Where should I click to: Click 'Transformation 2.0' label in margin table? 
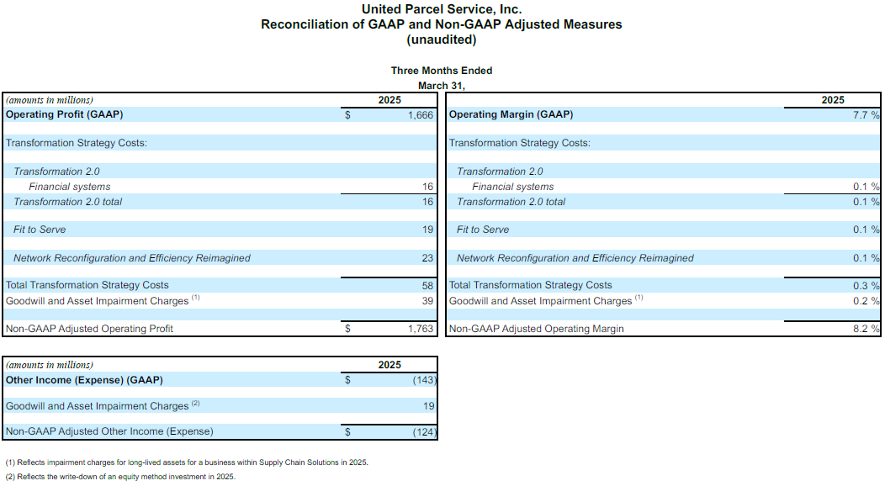point(500,172)
